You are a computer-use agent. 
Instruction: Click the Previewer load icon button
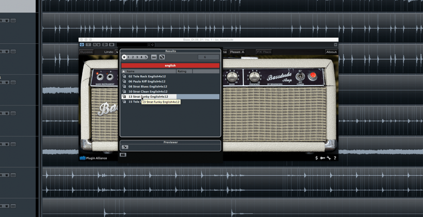pos(125,147)
